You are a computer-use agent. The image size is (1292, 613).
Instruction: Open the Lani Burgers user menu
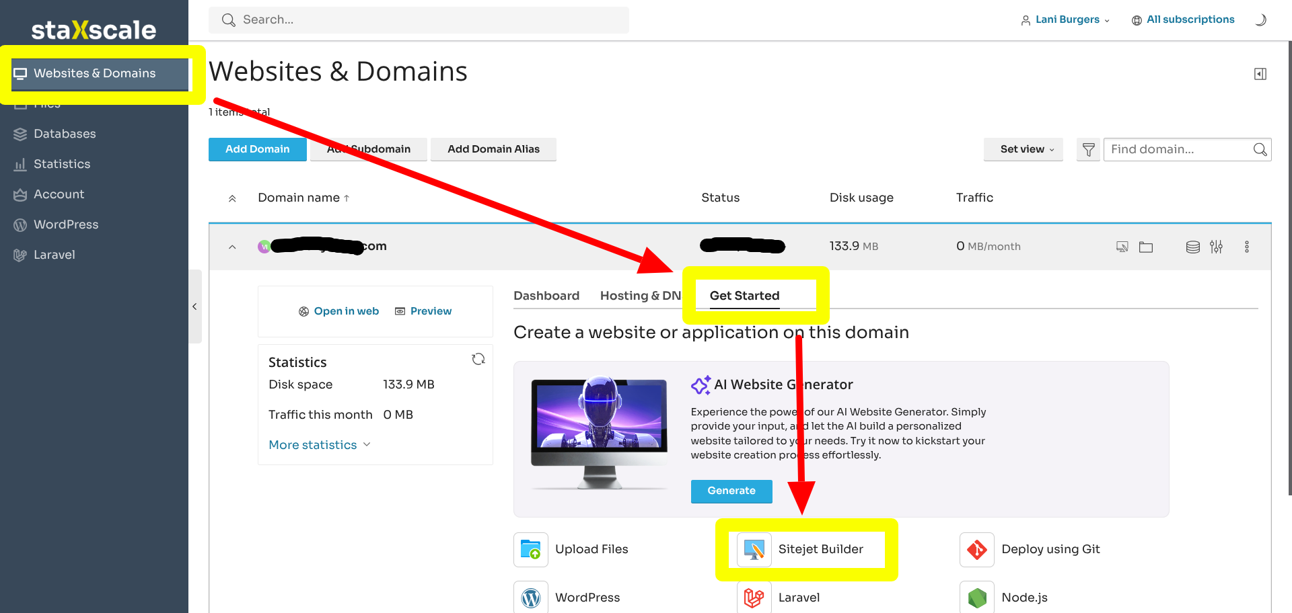point(1065,19)
